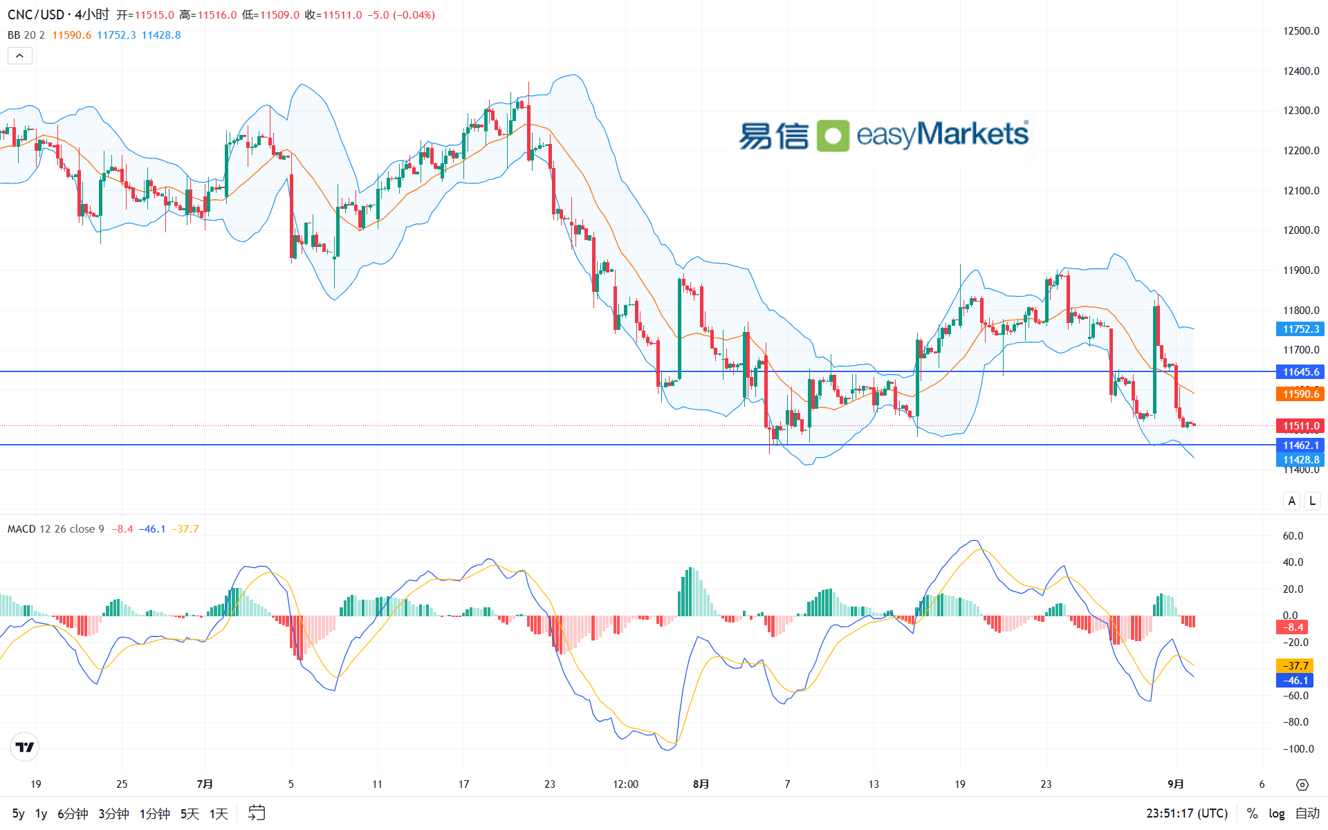The image size is (1328, 830).
Task: Click the BB basis value 11590.6
Action: 72,35
